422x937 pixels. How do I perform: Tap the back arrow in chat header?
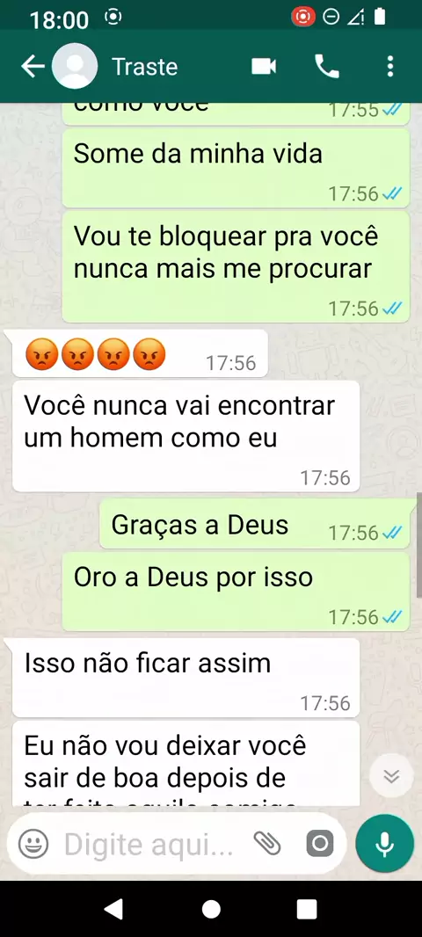click(33, 67)
